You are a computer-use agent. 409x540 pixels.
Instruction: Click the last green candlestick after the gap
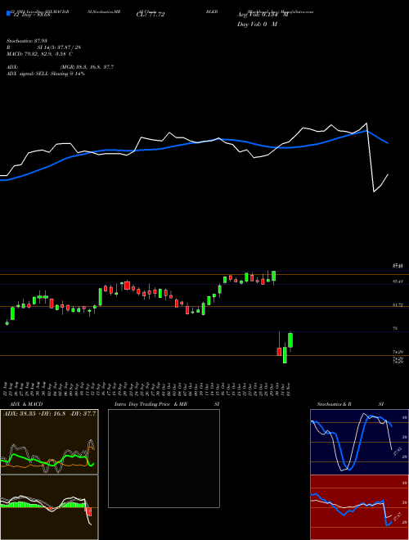[290, 340]
